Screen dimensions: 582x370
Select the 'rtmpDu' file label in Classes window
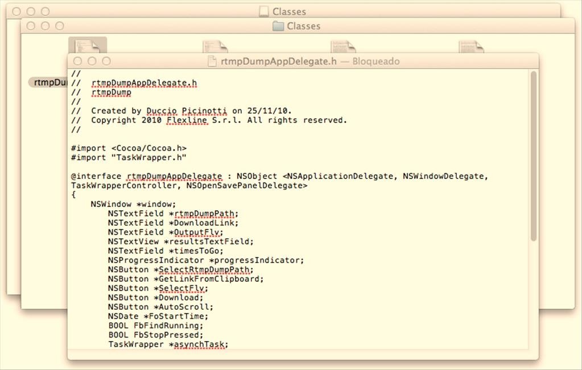[x=48, y=82]
